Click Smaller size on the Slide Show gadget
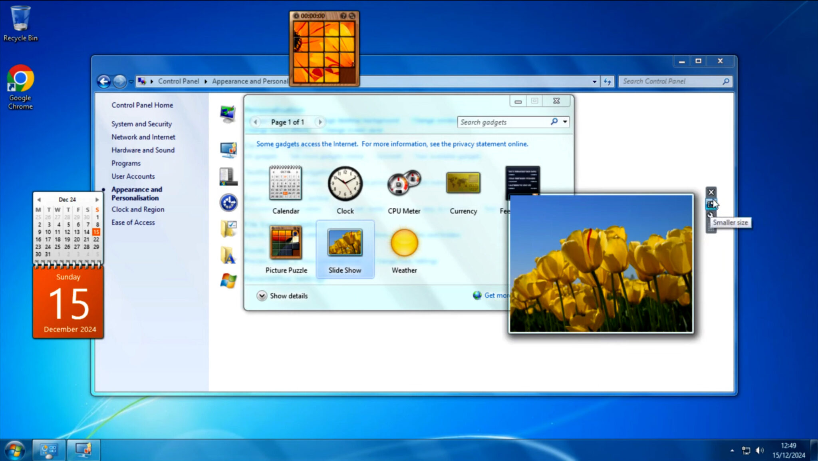The image size is (818, 461). (x=711, y=204)
